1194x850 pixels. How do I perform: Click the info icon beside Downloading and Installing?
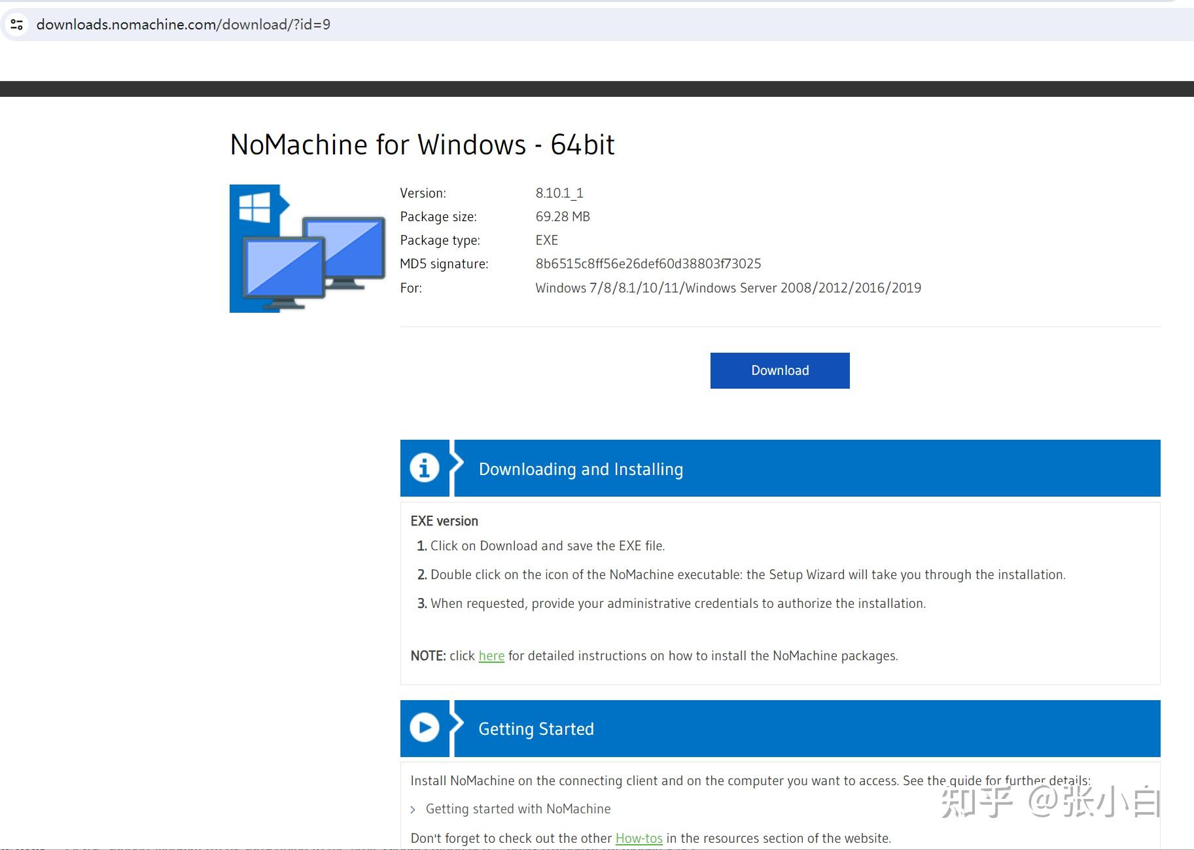point(425,468)
